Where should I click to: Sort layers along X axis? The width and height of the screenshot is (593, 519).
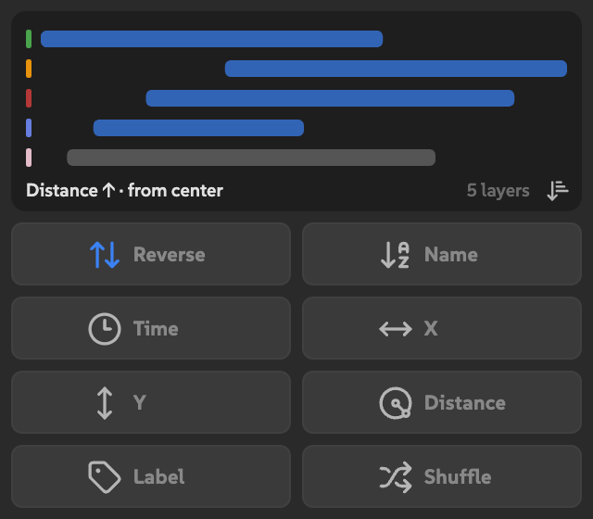(x=442, y=328)
